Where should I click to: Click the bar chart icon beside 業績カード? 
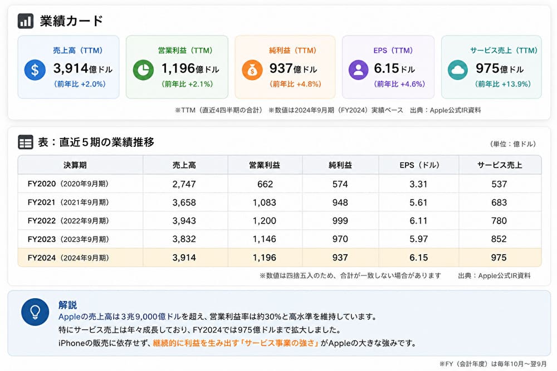(26, 21)
